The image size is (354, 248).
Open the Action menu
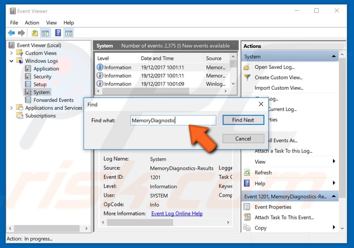32,23
